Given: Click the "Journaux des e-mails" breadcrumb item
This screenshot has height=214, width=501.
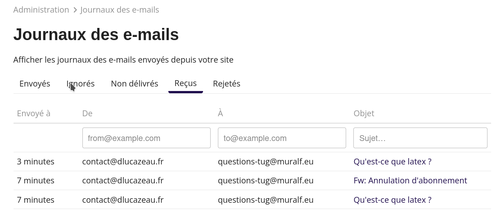Looking at the screenshot, I should 119,10.
